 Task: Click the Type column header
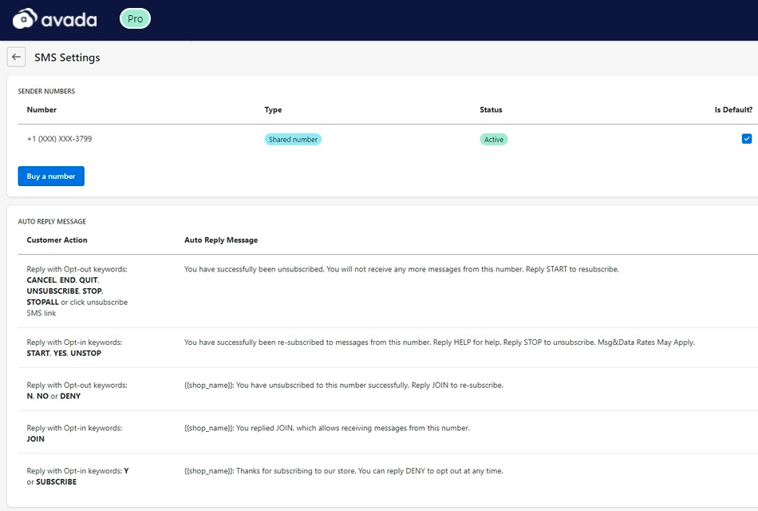[x=273, y=110]
